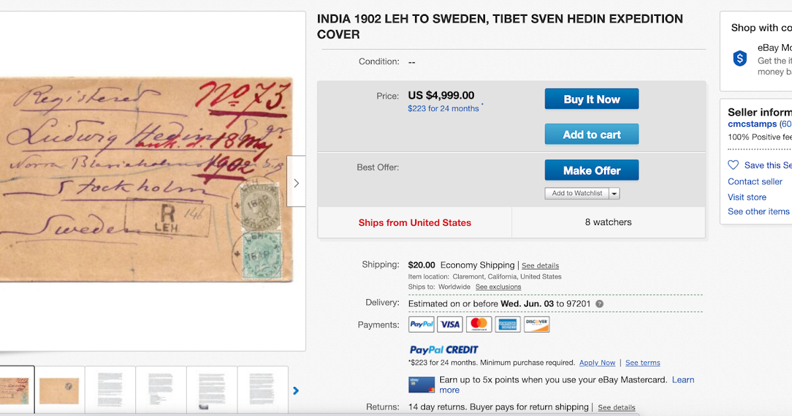Click the VISA payment icon

click(449, 324)
